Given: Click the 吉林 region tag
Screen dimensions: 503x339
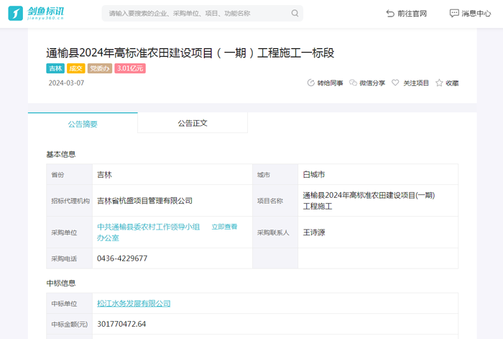Looking at the screenshot, I should [x=55, y=68].
